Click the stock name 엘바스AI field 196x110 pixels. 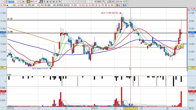coord(35,2)
